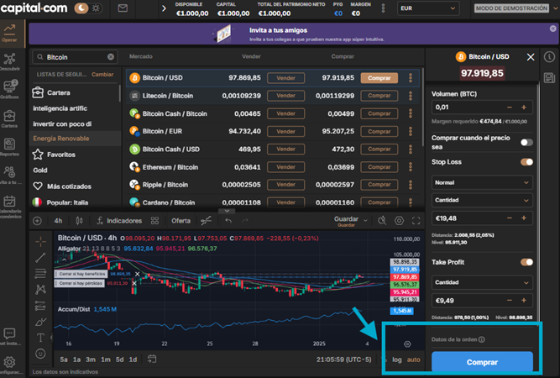Change the chart candle type icon
Screen dimensions: 560x378
(x=79, y=221)
